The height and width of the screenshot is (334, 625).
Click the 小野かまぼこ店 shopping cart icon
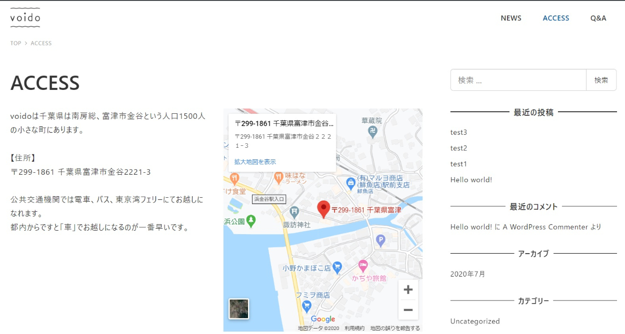[x=337, y=268]
